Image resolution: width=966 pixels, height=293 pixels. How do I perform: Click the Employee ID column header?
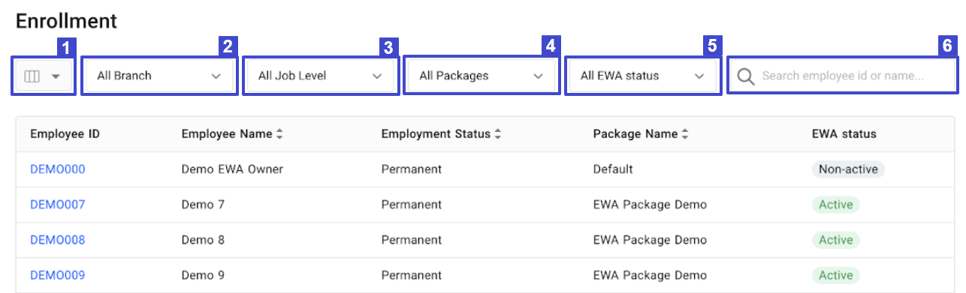pyautogui.click(x=65, y=134)
